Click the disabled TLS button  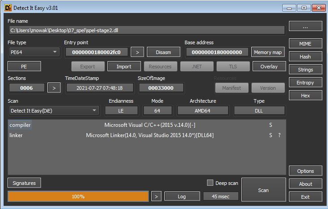[x=233, y=67]
